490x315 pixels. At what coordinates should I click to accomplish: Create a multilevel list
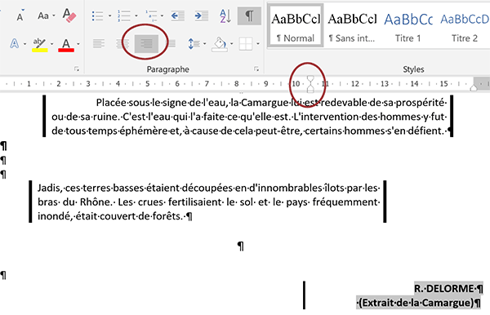tap(151, 16)
